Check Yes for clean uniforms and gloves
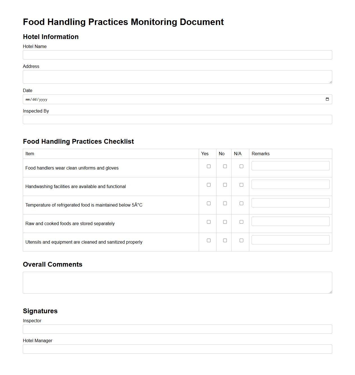This screenshot has width=355, height=375. [208, 166]
